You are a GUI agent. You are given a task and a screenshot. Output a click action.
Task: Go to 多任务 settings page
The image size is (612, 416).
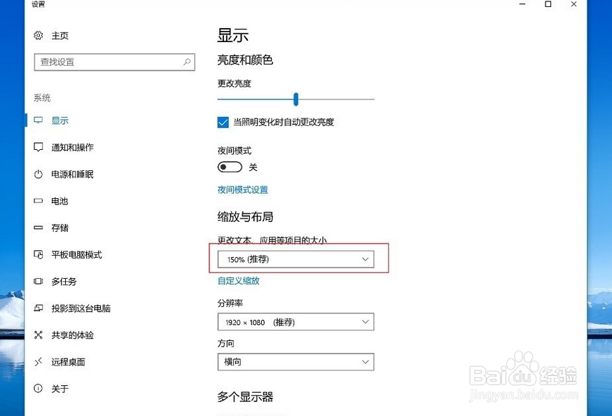coord(64,282)
